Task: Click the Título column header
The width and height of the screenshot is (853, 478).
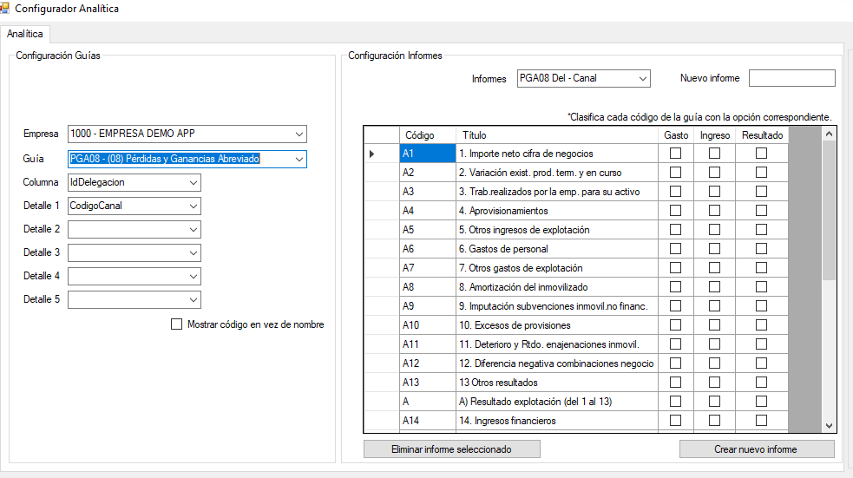Action: click(x=557, y=134)
